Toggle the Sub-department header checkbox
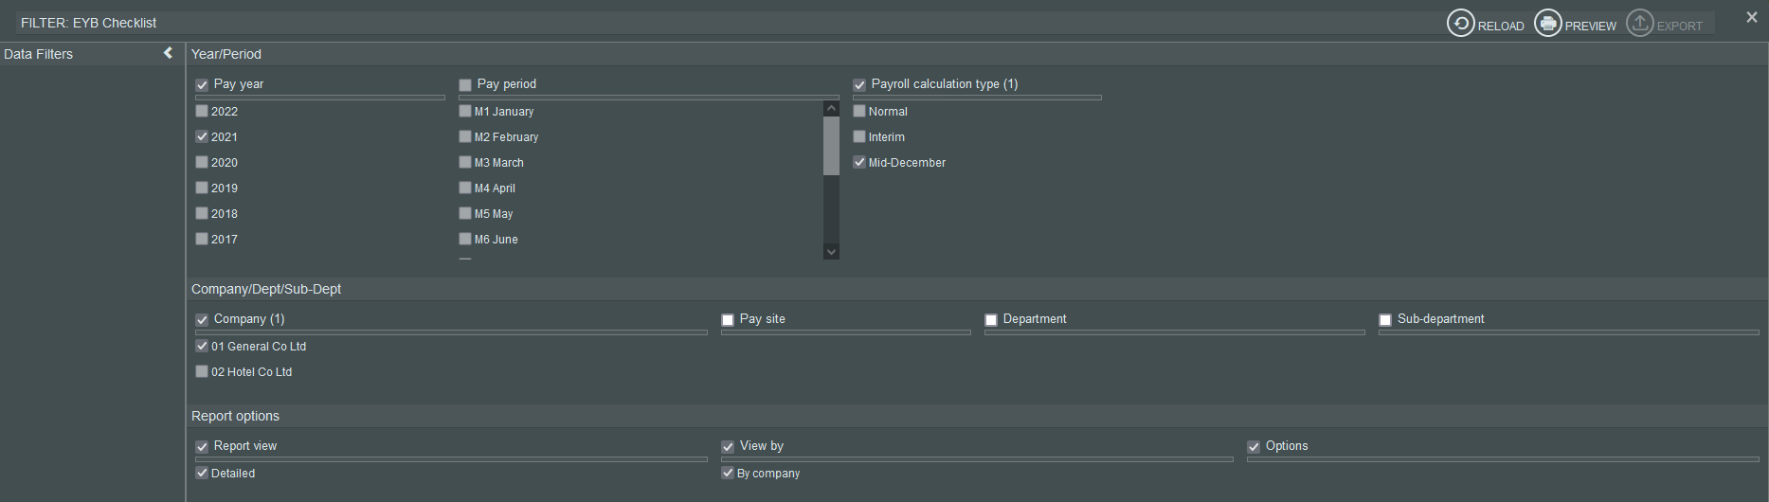This screenshot has height=502, width=1769. (1385, 320)
